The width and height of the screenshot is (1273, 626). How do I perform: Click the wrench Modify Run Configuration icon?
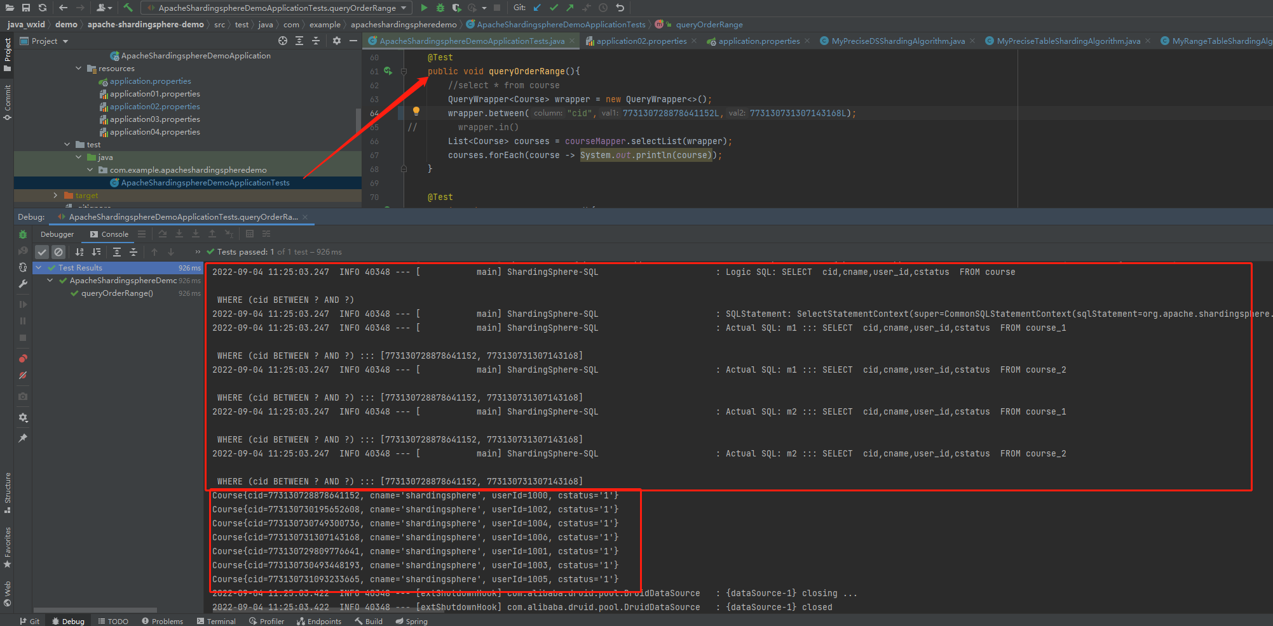coord(23,284)
